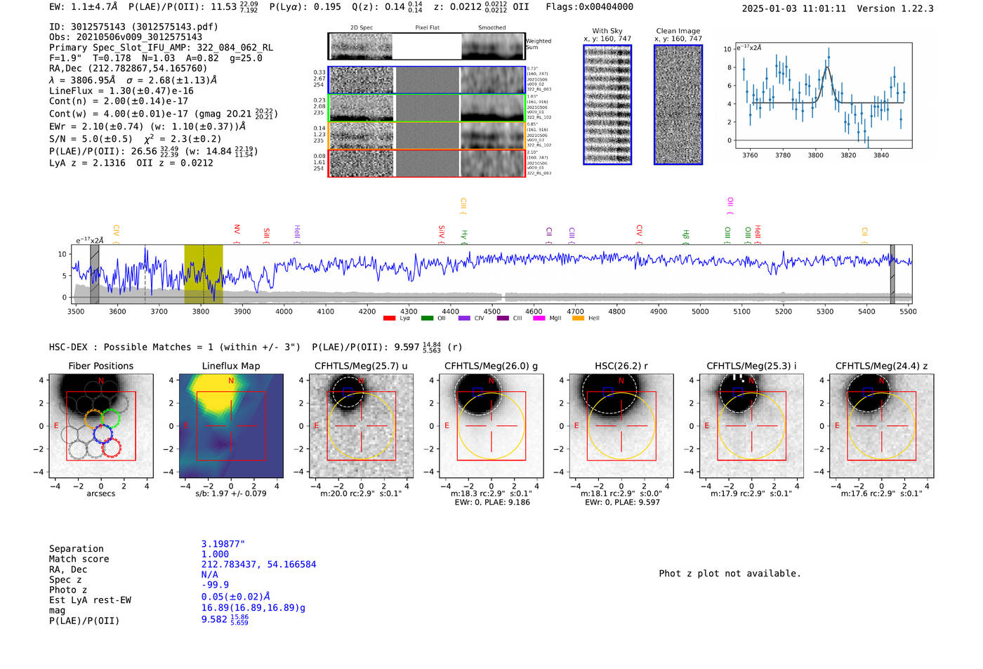983x669 pixels.
Task: Click the s/b: 1.97 +/- 0.079 caption
Action: coord(231,494)
